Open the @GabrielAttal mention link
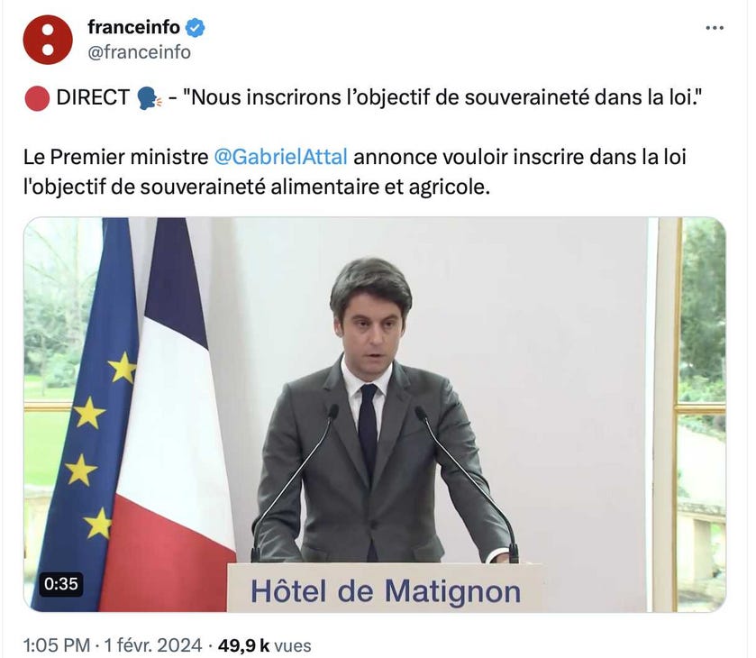756x658 pixels. (x=279, y=157)
